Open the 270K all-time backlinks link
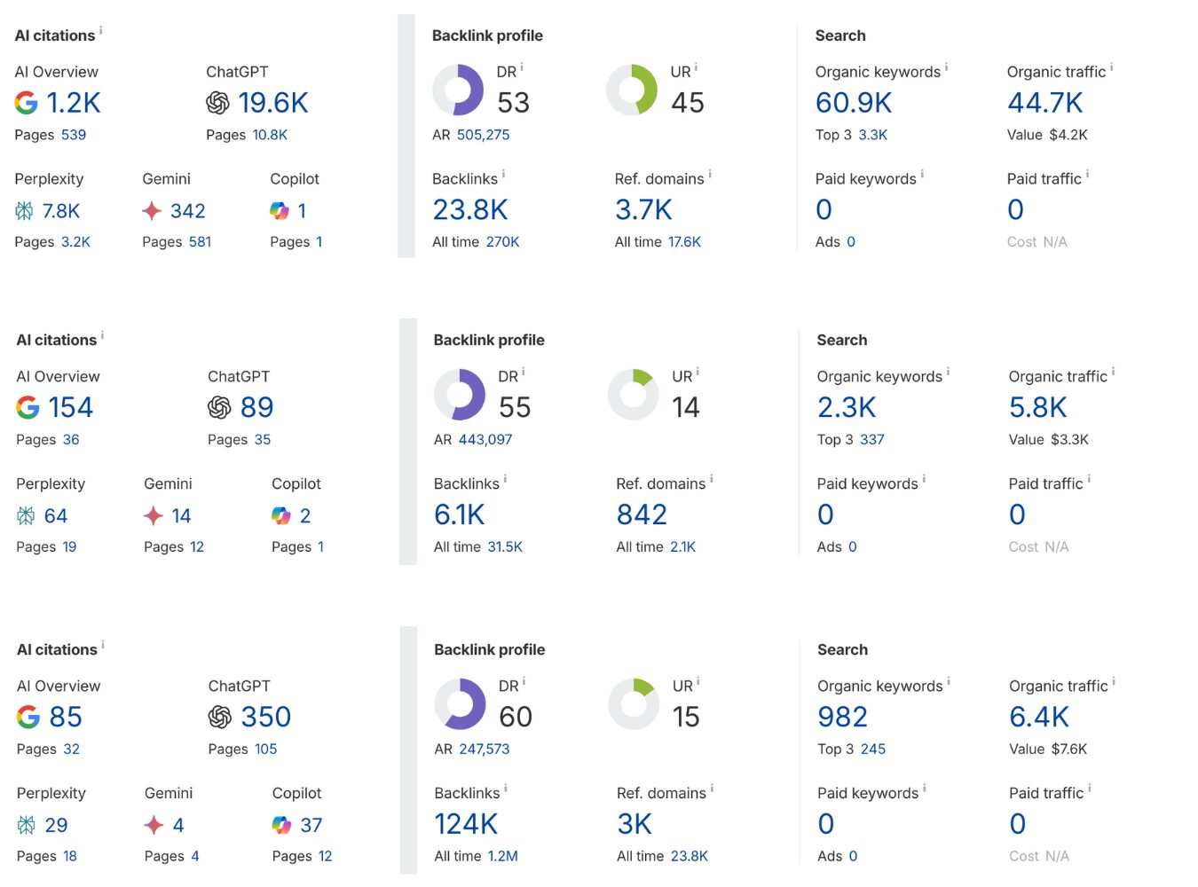Image resolution: width=1198 pixels, height=887 pixels. (503, 241)
